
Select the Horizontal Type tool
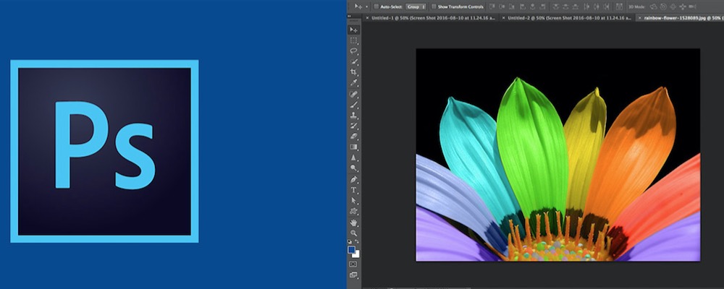(x=353, y=189)
